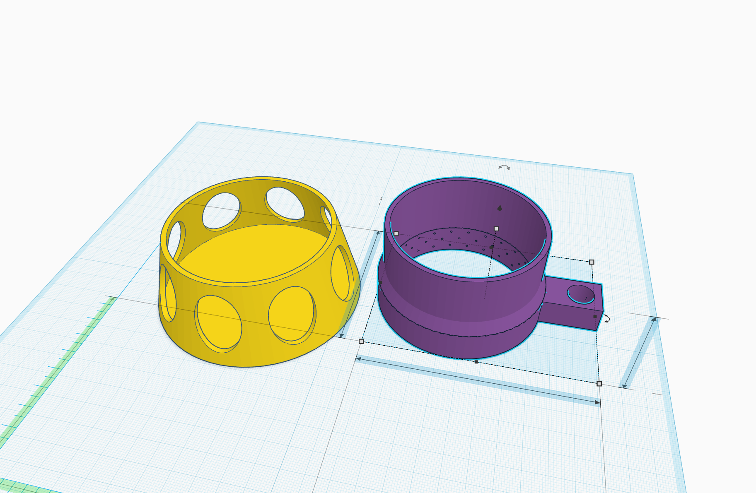The width and height of the screenshot is (756, 493).
Task: Click the round hole in the purple tab
Action: point(581,294)
